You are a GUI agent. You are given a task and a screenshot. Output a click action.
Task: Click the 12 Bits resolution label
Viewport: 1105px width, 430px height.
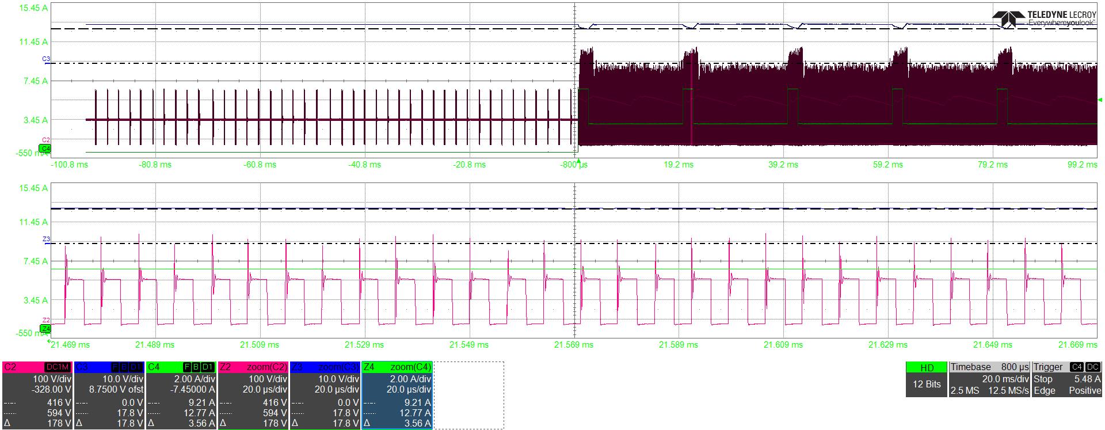[x=927, y=385]
